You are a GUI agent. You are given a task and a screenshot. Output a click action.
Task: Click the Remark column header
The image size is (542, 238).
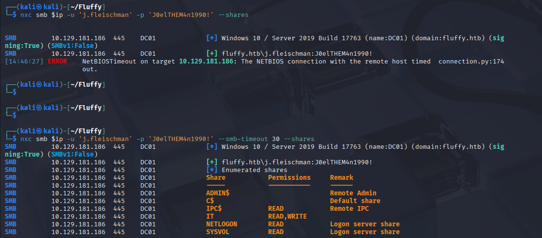pos(342,177)
